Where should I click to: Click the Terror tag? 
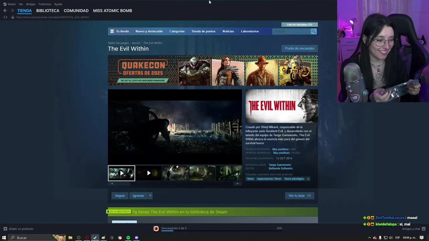(x=250, y=179)
